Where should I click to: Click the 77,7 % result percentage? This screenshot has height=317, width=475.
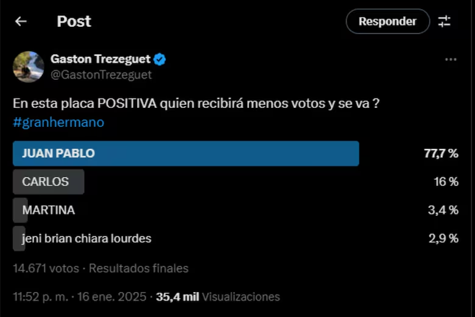pos(441,154)
